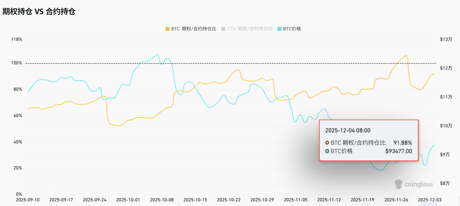Viewport: 460px width, 206px height.
Task: Click the coinglass mascot logo icon
Action: [x=399, y=184]
